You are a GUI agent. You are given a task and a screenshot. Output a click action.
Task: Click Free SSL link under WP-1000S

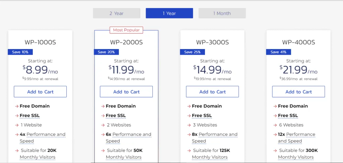pyautogui.click(x=30, y=116)
